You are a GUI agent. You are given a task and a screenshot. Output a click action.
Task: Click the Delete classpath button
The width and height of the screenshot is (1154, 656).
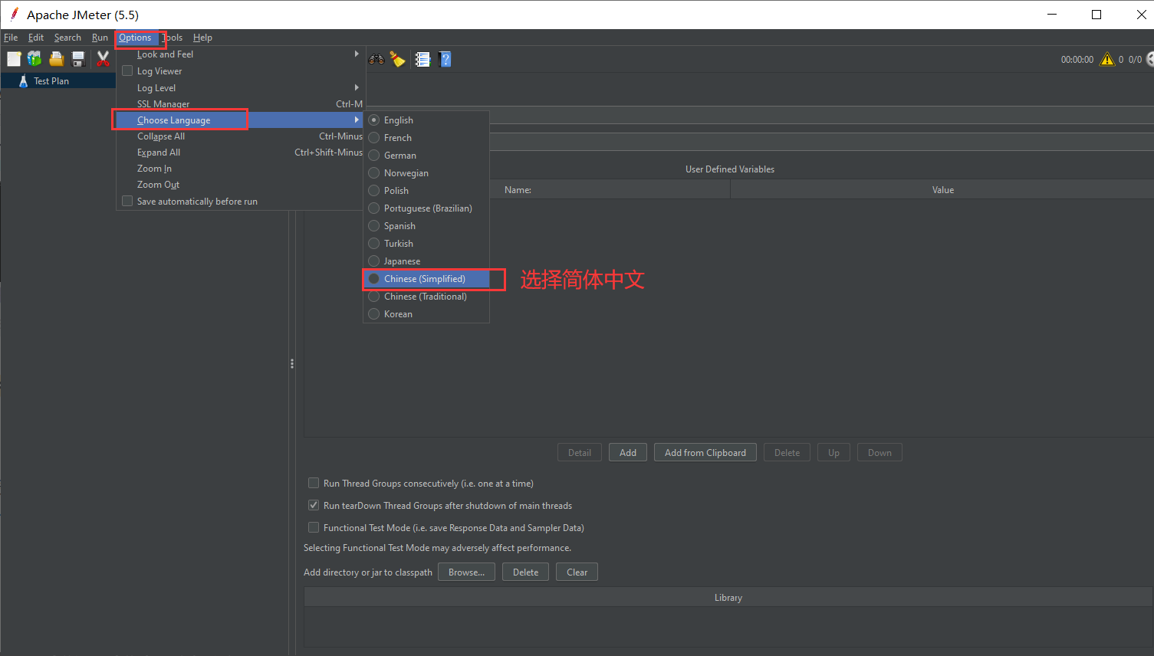(525, 572)
